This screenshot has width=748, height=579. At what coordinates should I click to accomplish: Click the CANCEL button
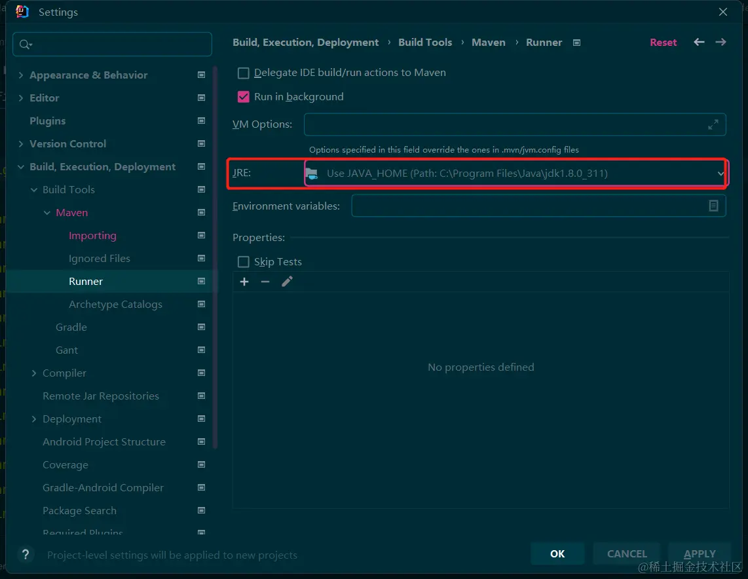(x=627, y=553)
